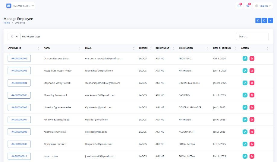Edit employee Orji Ijeoma Florence
The height and width of the screenshot is (162, 277).
(x=245, y=144)
